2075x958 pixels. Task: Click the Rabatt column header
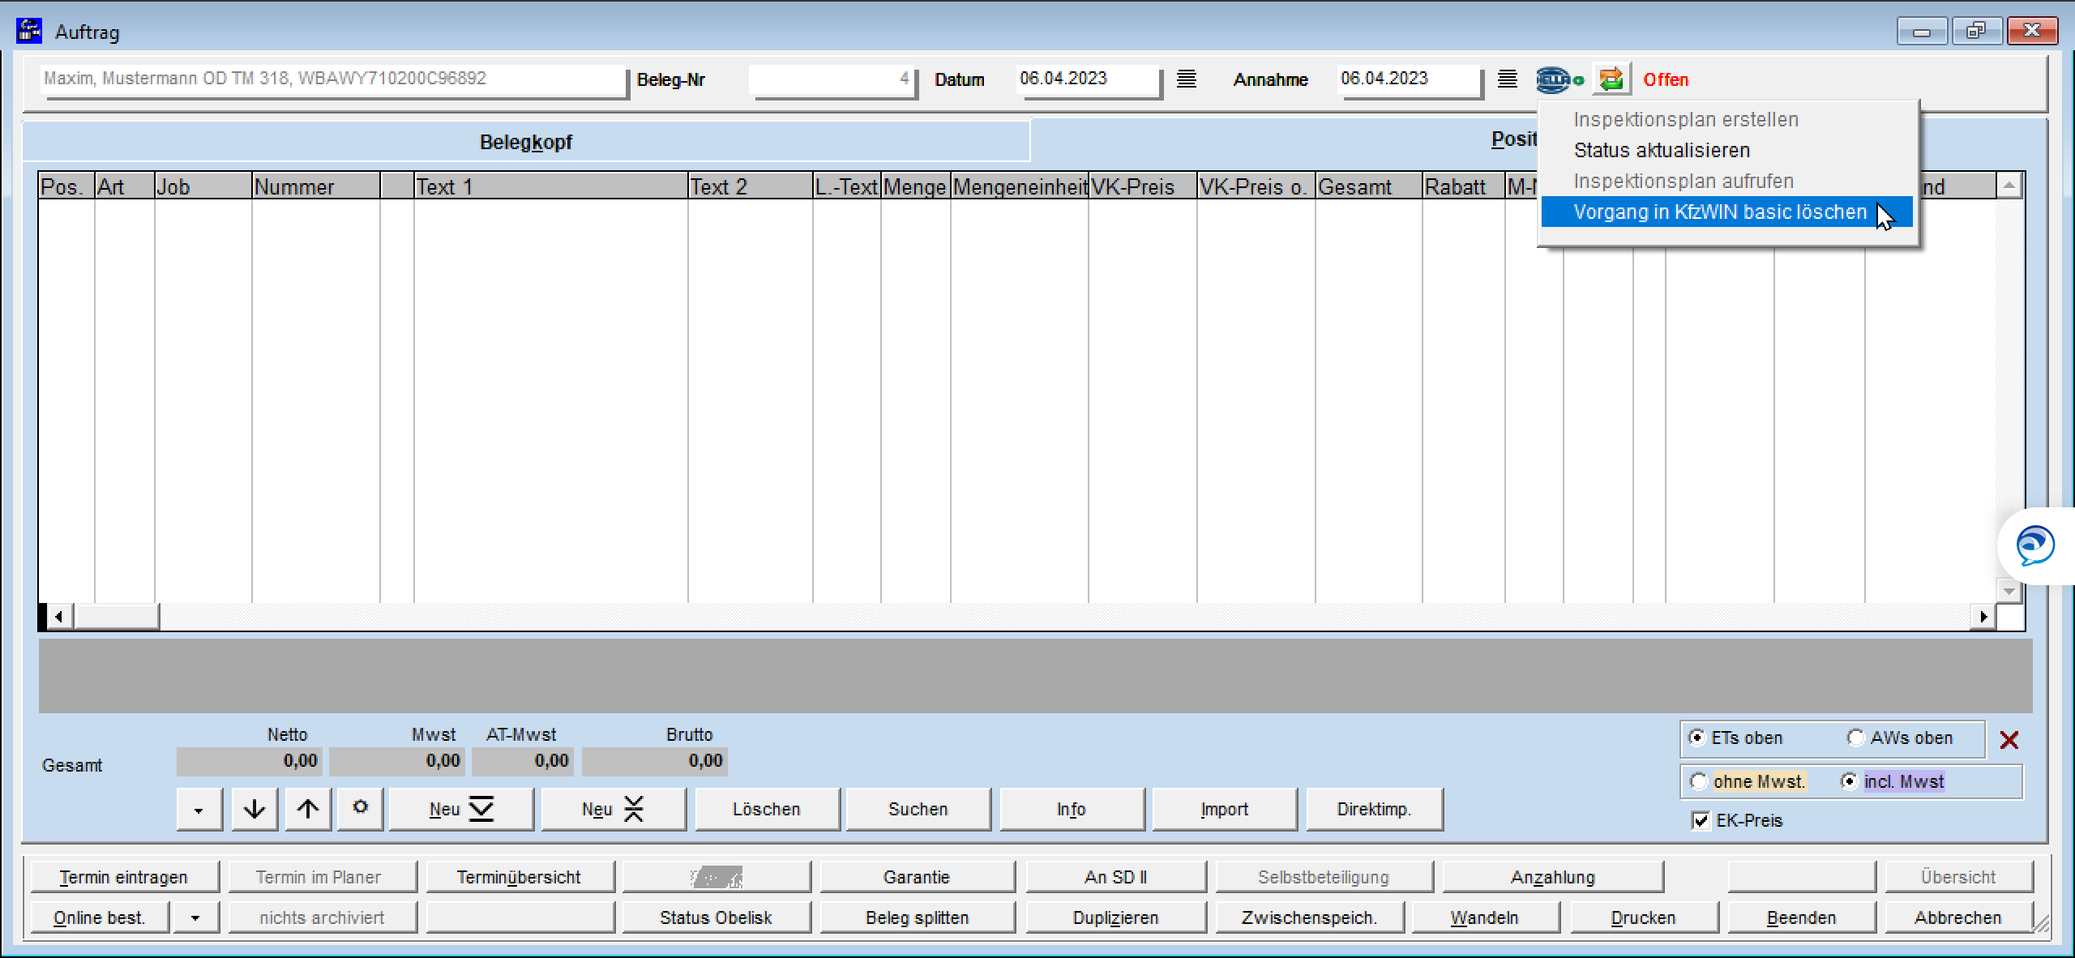coord(1464,186)
